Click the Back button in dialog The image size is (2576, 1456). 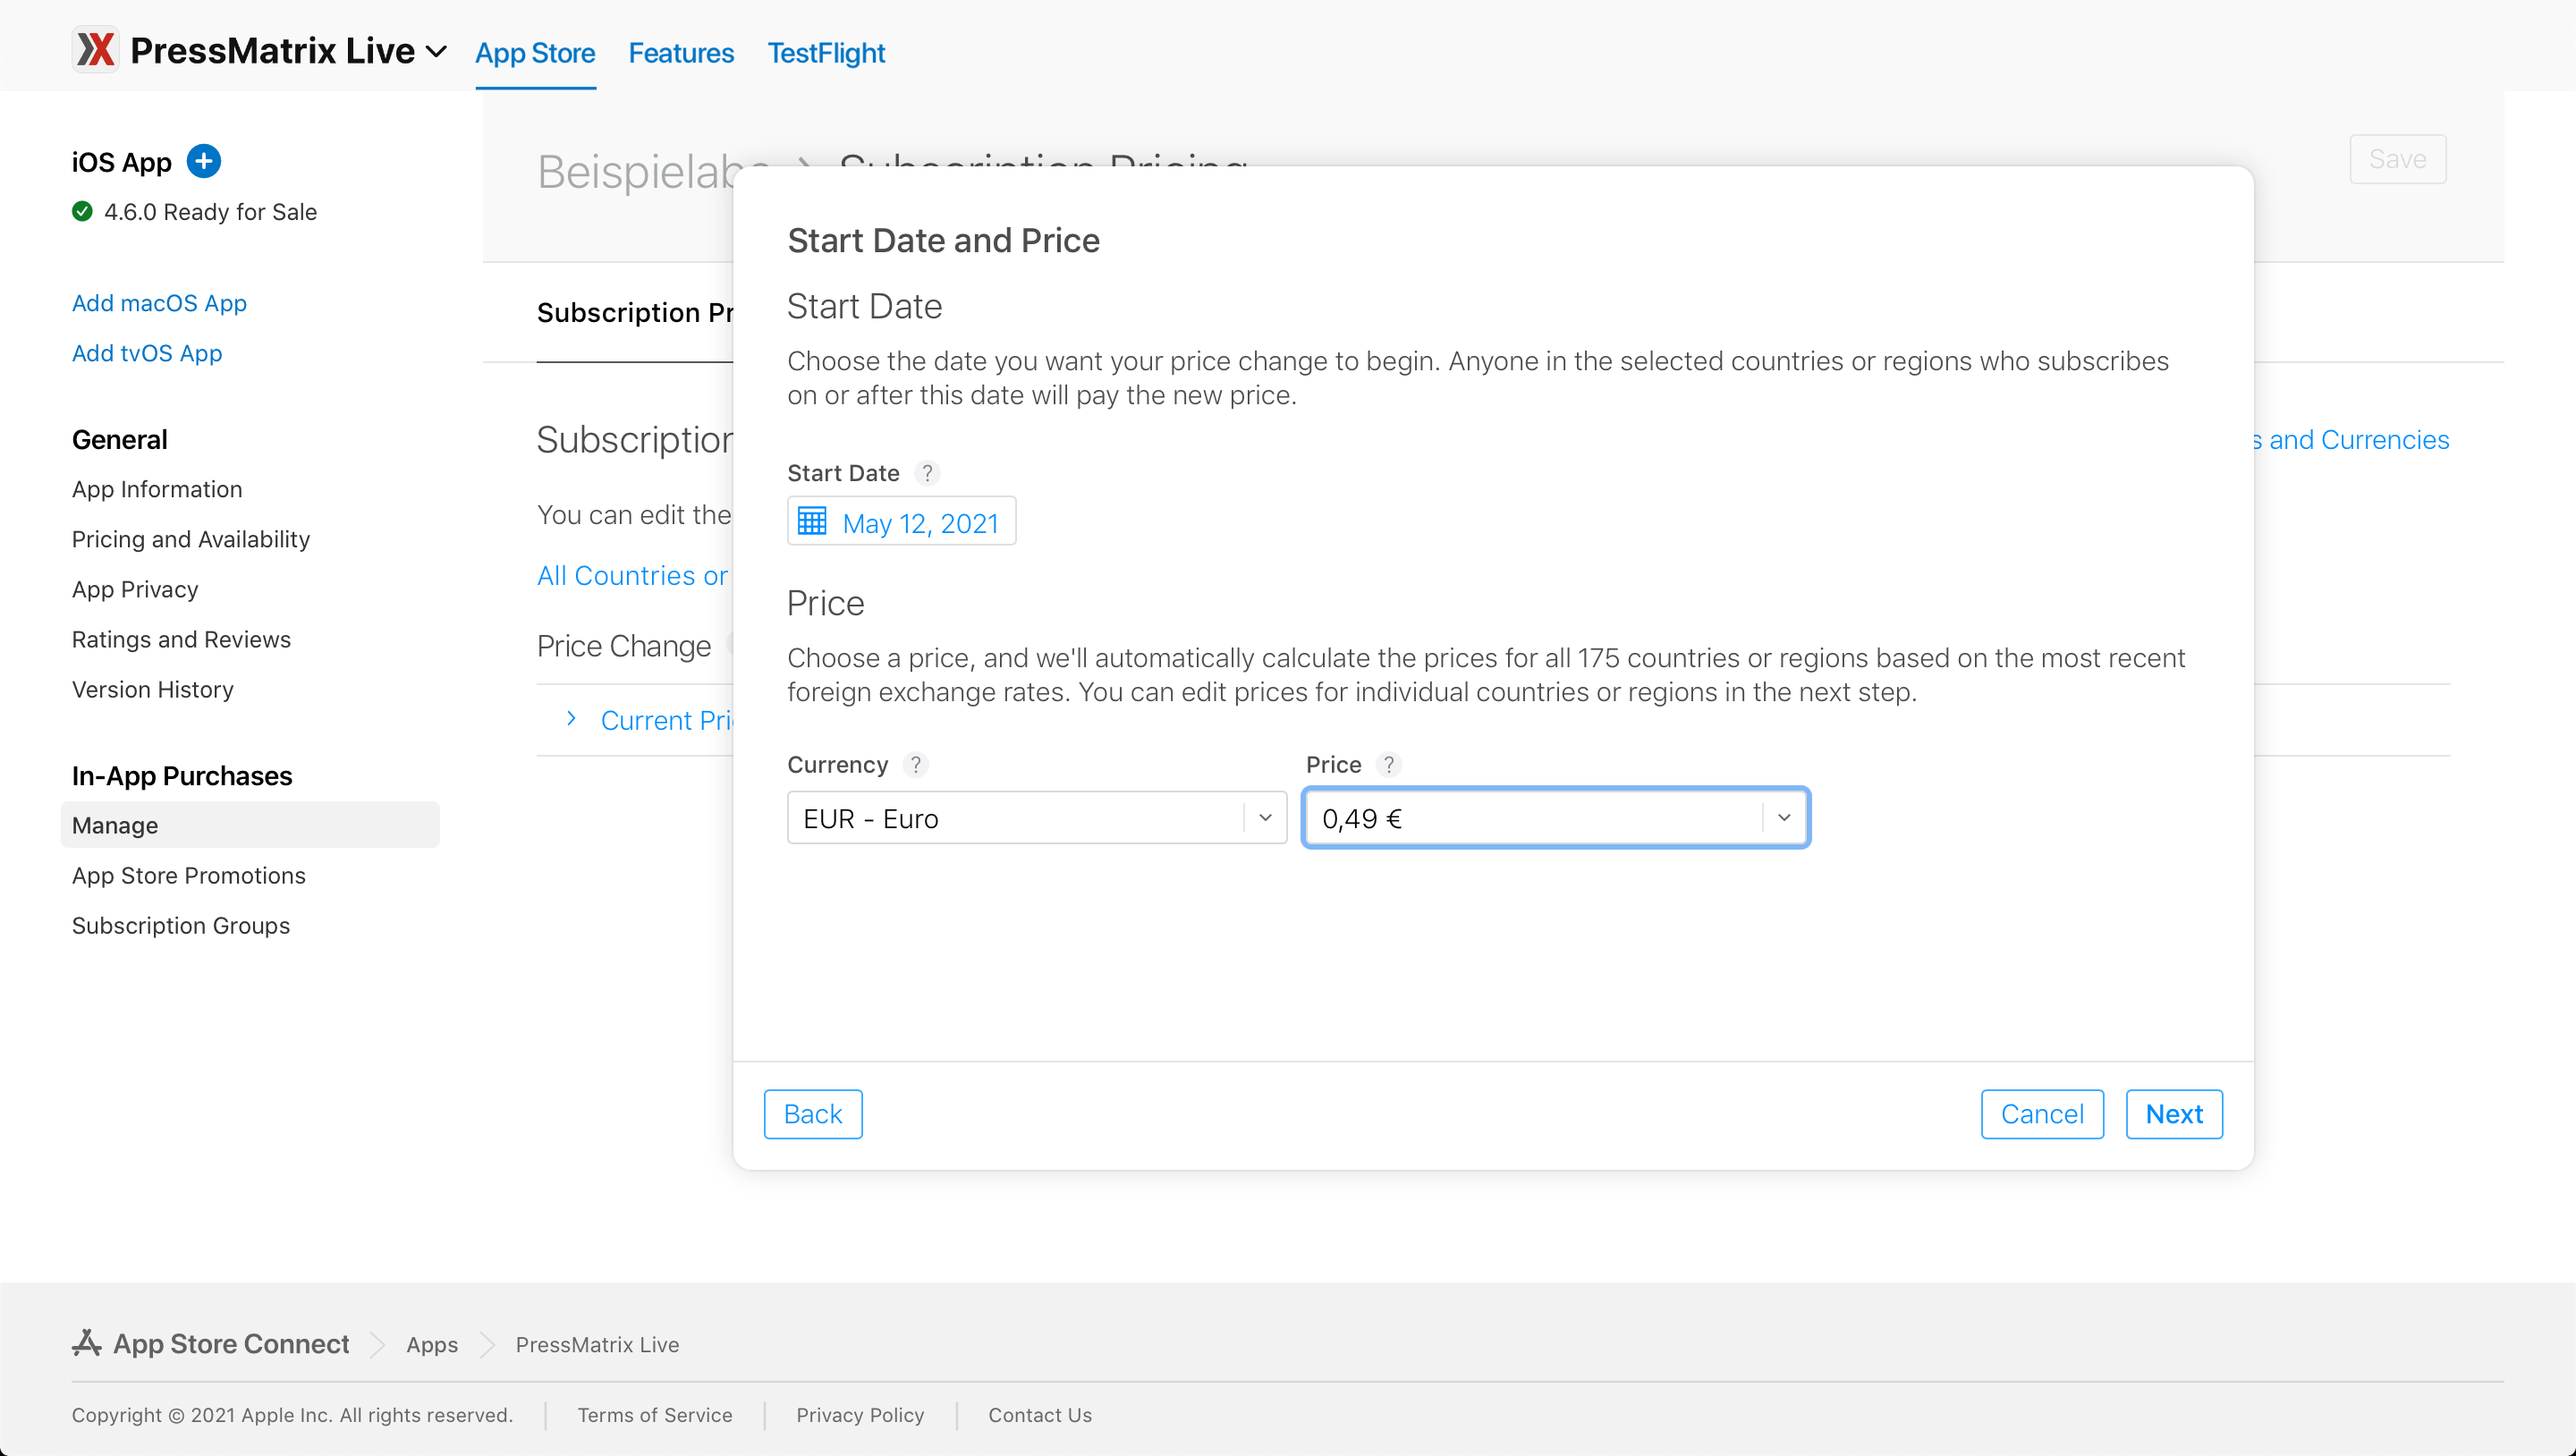[x=813, y=1114]
